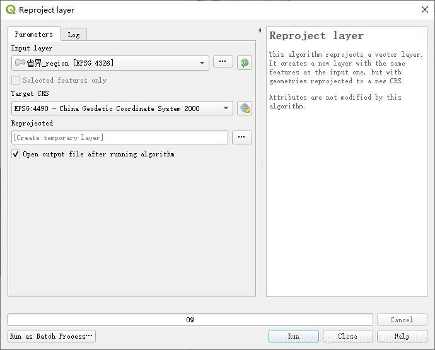Click the QGIS logo in title bar

point(11,9)
